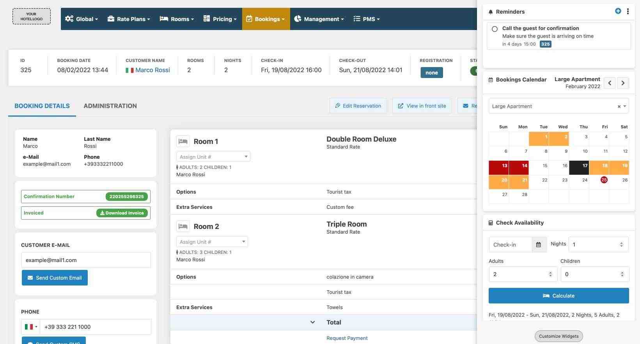Select February 18 in the calendar

tap(599, 168)
